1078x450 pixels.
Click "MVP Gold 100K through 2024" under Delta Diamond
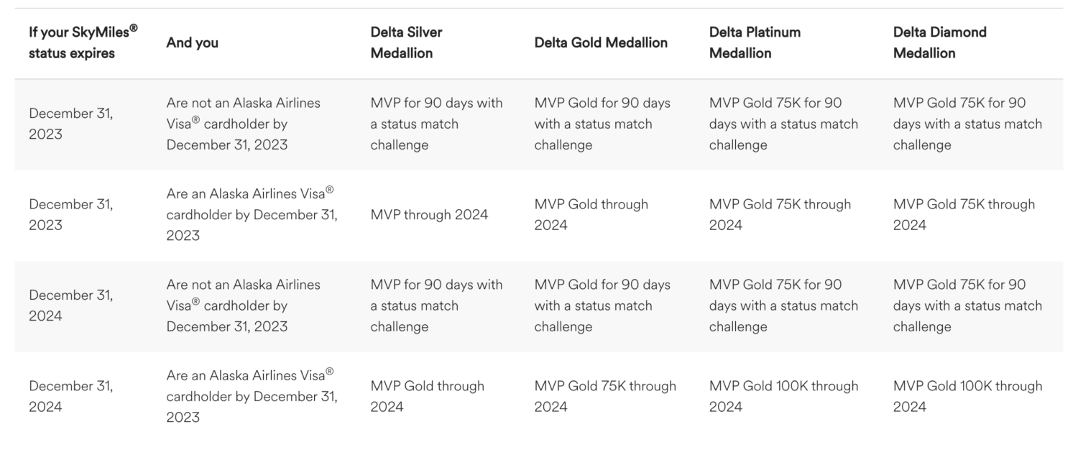967,396
